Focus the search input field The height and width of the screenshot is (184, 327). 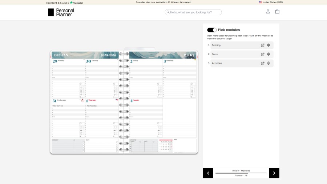194,12
